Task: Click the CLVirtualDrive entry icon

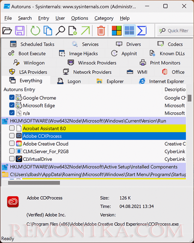Action: (19, 159)
